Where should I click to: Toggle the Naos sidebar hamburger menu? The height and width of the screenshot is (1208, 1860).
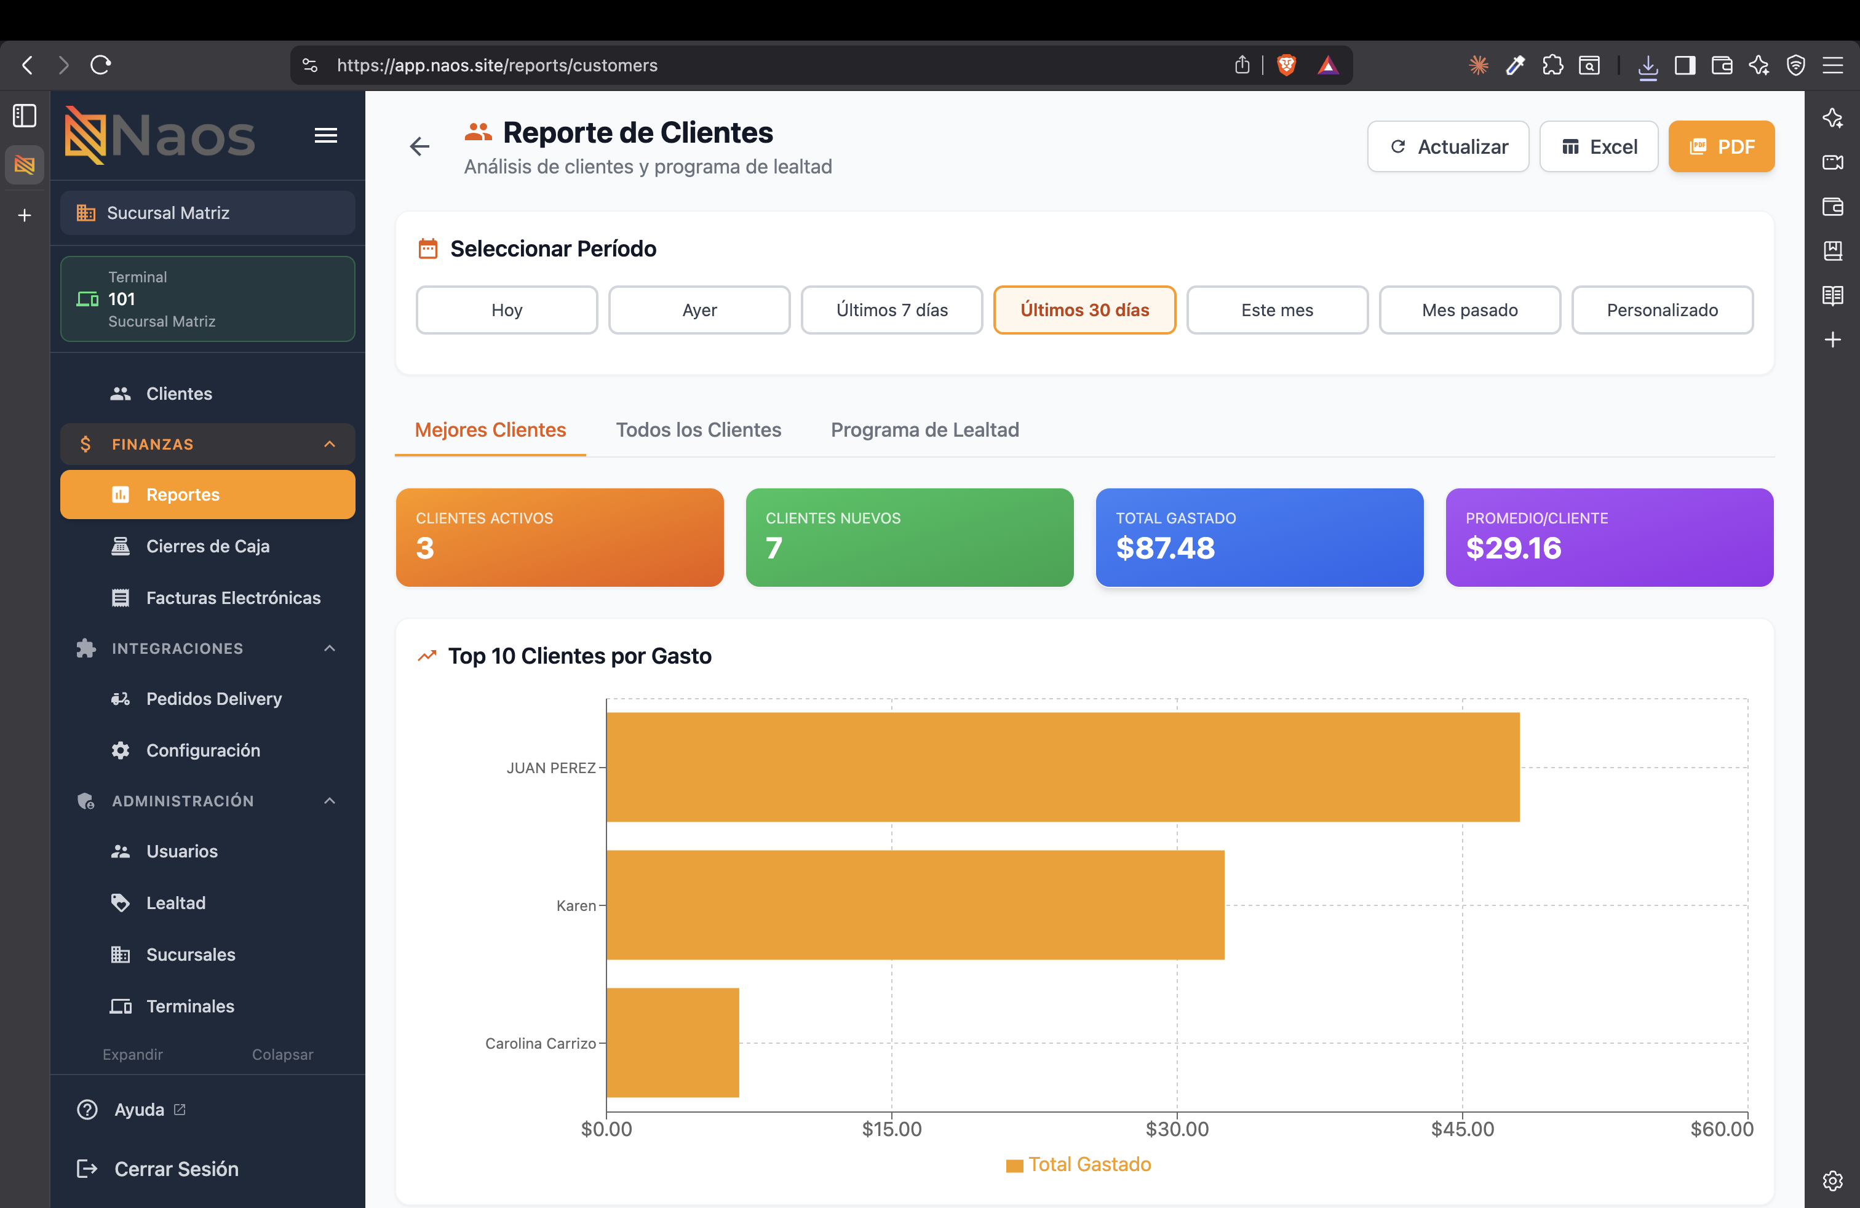(x=326, y=135)
